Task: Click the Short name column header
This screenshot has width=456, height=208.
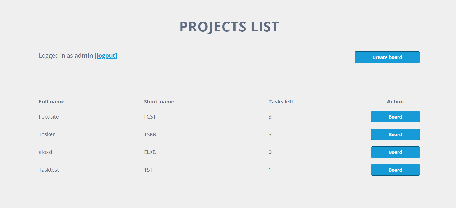Action: [x=159, y=102]
